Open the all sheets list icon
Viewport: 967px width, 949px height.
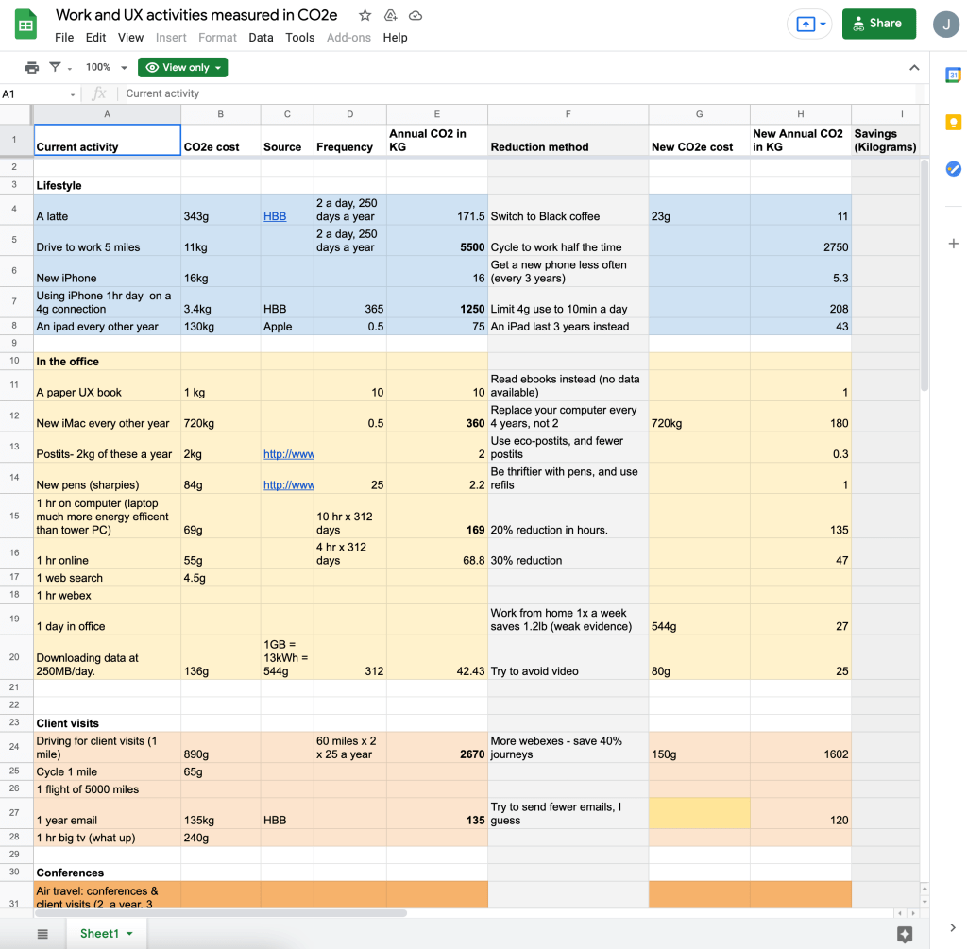[x=42, y=933]
